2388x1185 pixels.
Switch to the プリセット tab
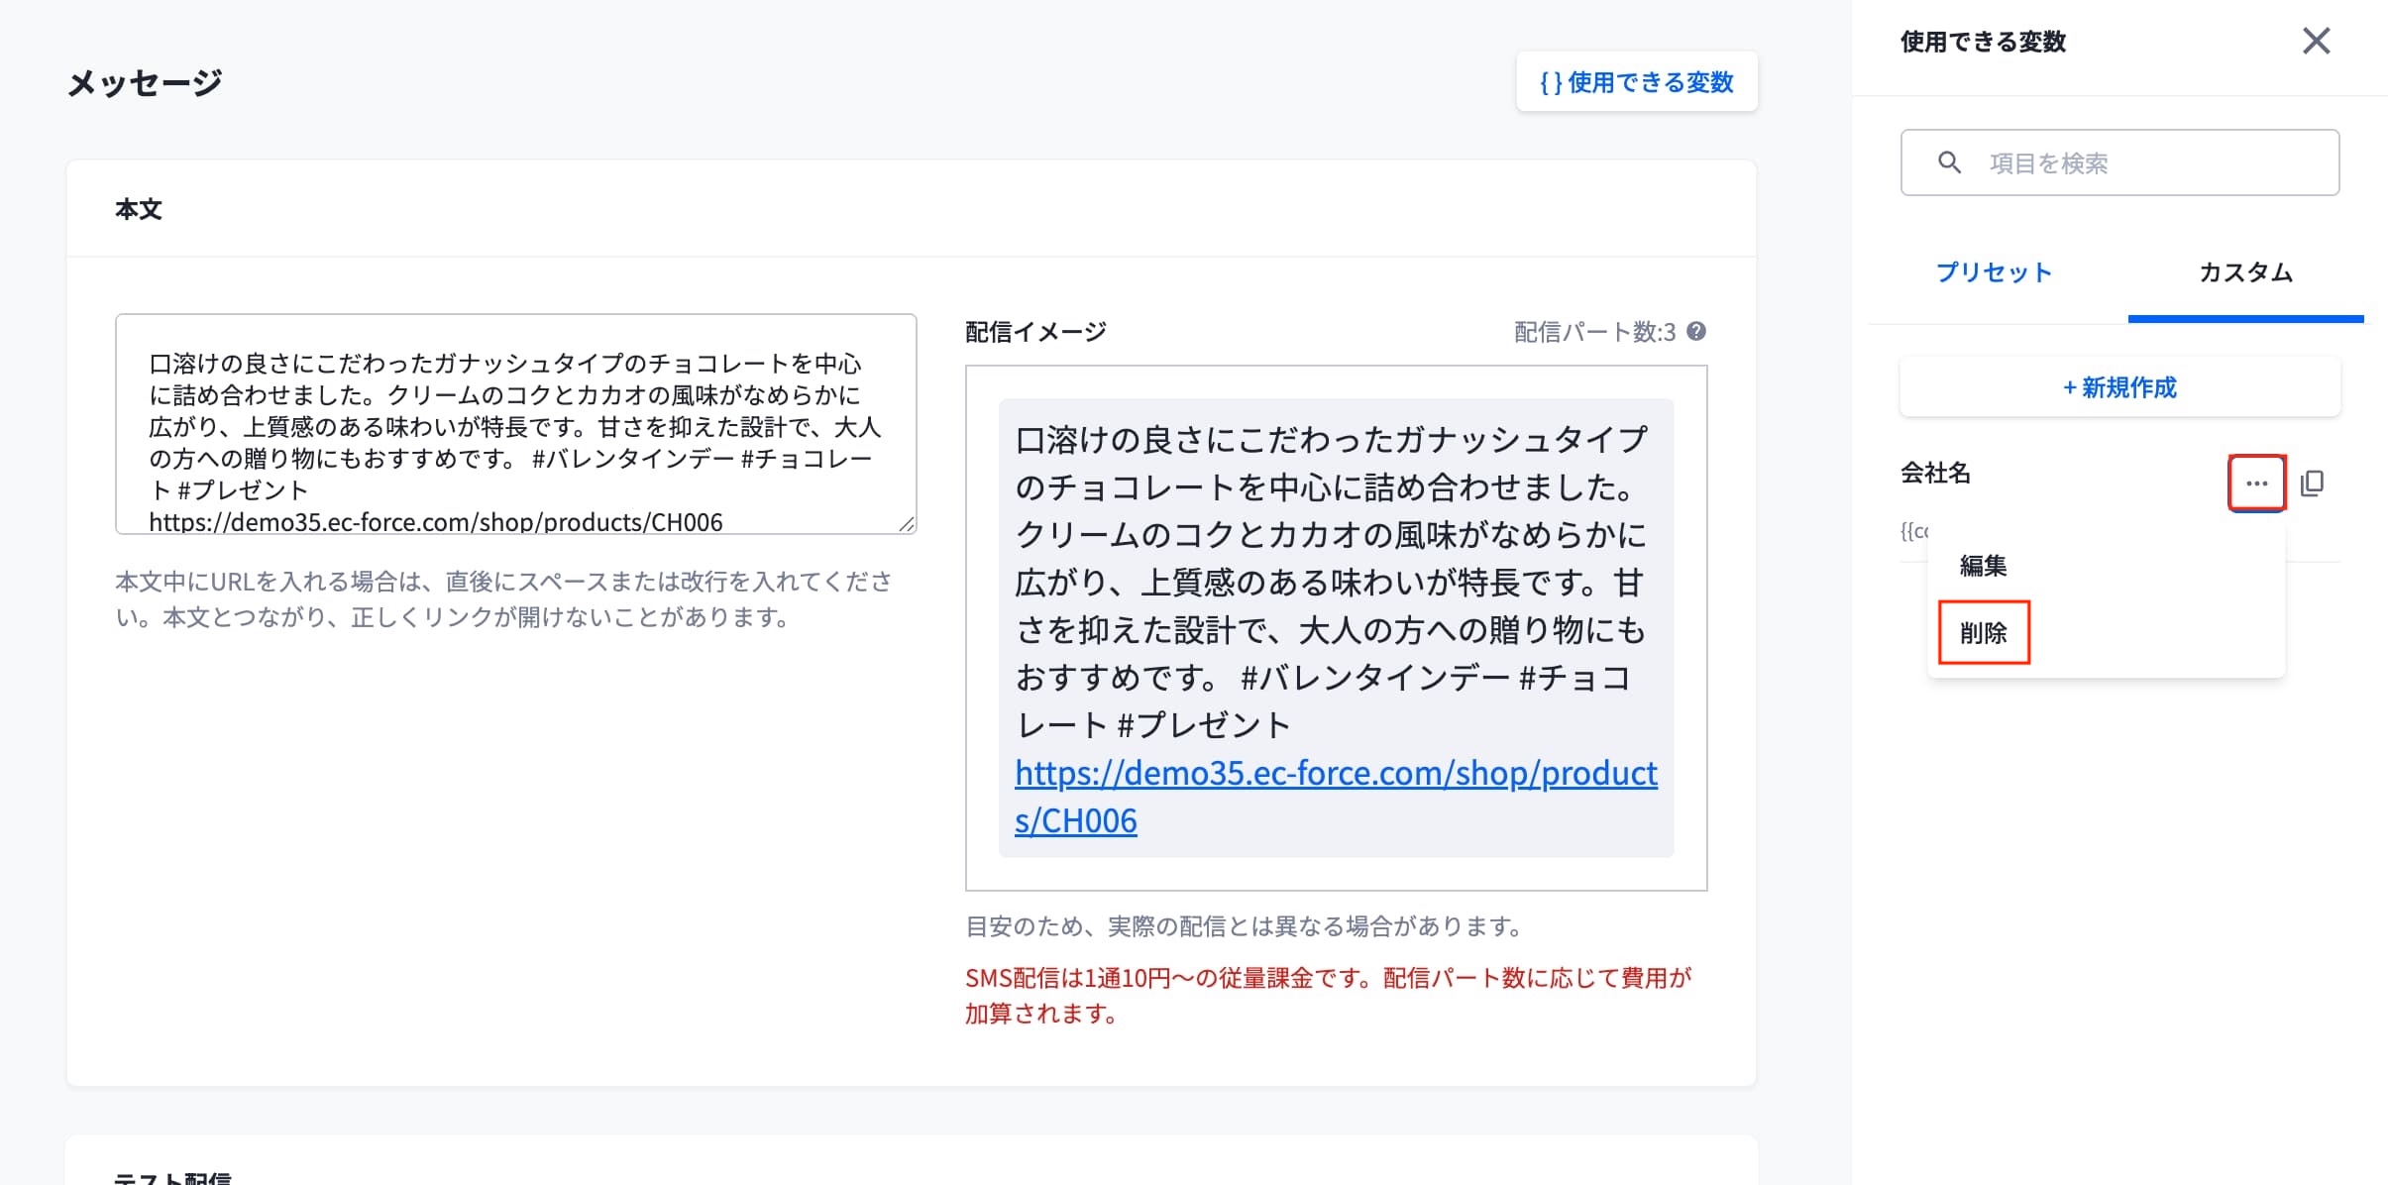coord(1994,272)
